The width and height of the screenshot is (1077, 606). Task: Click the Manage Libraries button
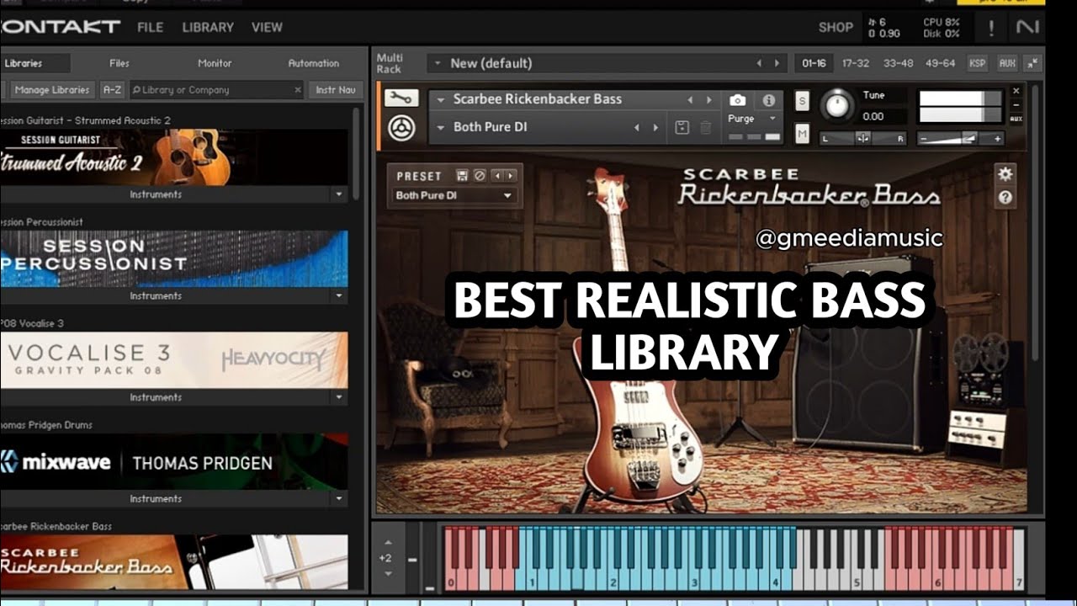point(51,90)
